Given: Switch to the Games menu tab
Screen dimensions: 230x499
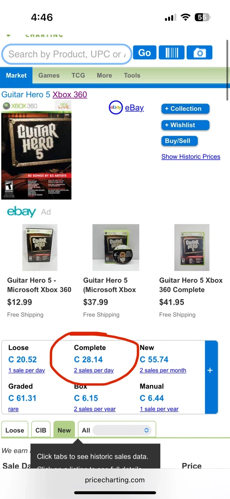Looking at the screenshot, I should (49, 75).
